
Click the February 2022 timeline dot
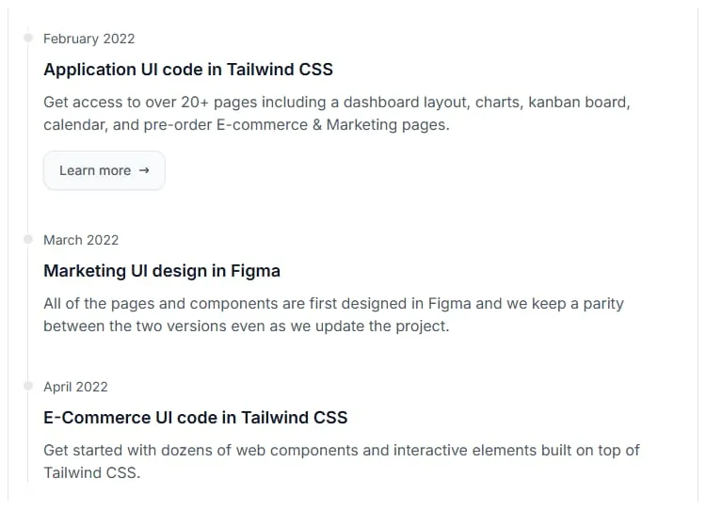click(x=28, y=39)
